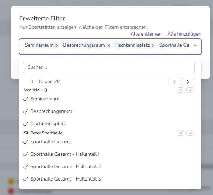Remove the Seminarraum tag chip

click(x=57, y=45)
